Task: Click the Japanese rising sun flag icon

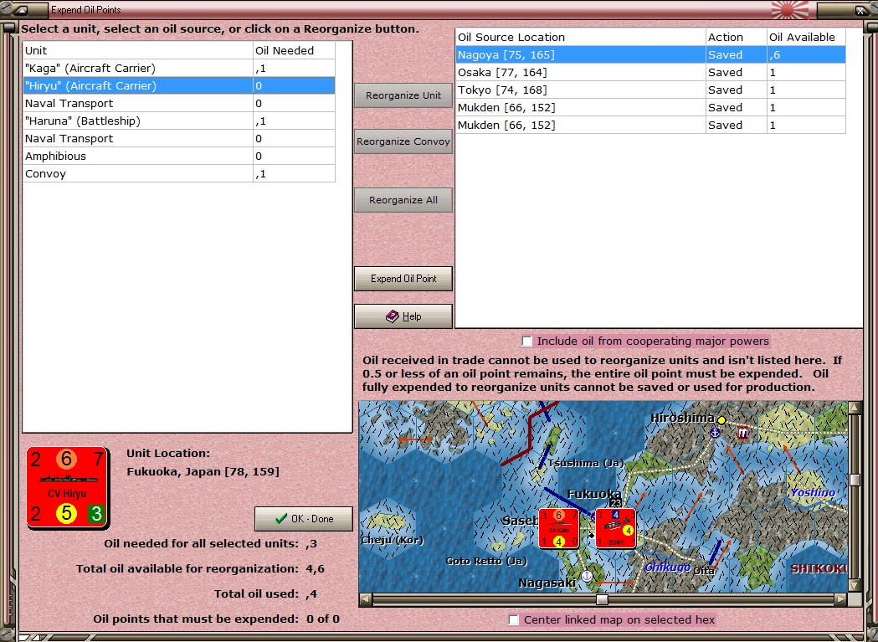Action: click(790, 9)
